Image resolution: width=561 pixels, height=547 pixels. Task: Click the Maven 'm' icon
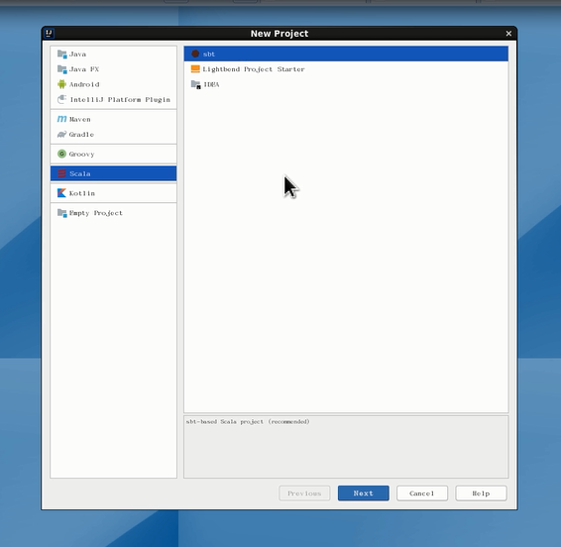pos(61,119)
